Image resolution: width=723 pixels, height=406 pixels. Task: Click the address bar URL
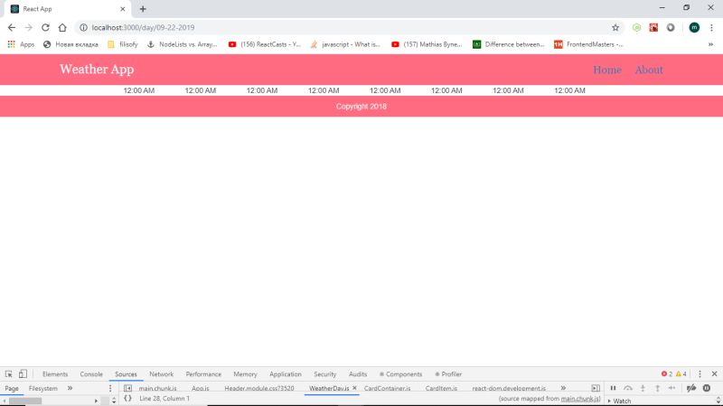143,28
